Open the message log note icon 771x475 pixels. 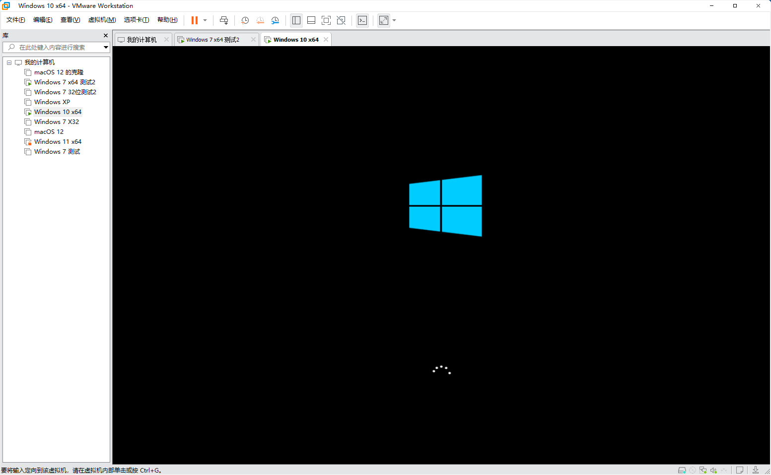pos(740,470)
